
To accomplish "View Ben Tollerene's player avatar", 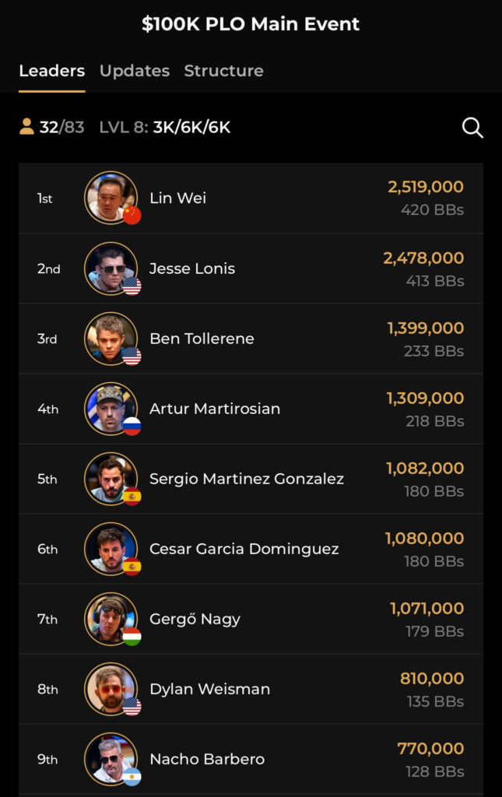I will point(111,339).
